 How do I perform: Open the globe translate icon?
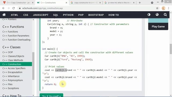[x=157, y=15]
